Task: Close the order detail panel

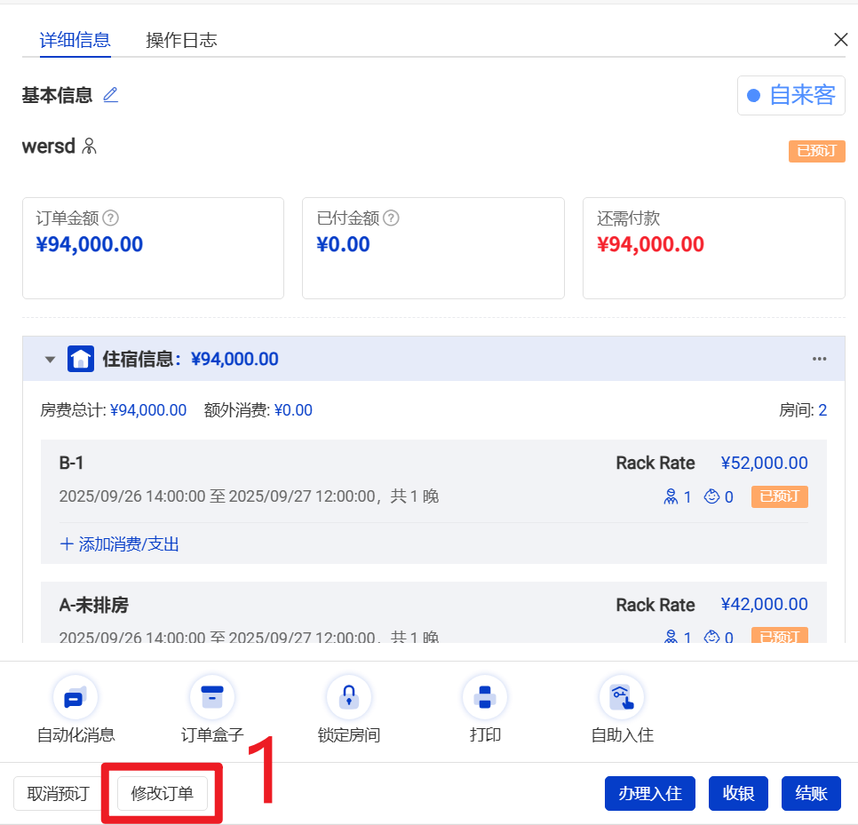Action: coord(840,39)
